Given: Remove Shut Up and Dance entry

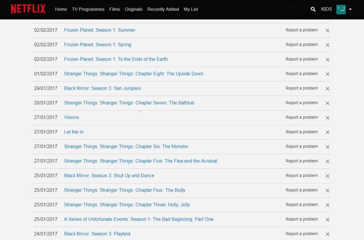Looking at the screenshot, I should pos(328,176).
